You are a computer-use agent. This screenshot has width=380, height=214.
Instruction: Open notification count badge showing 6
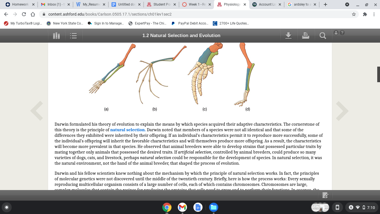coord(351,207)
